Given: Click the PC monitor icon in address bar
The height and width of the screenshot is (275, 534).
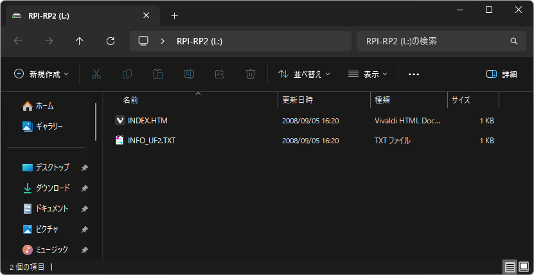Looking at the screenshot, I should pos(143,41).
